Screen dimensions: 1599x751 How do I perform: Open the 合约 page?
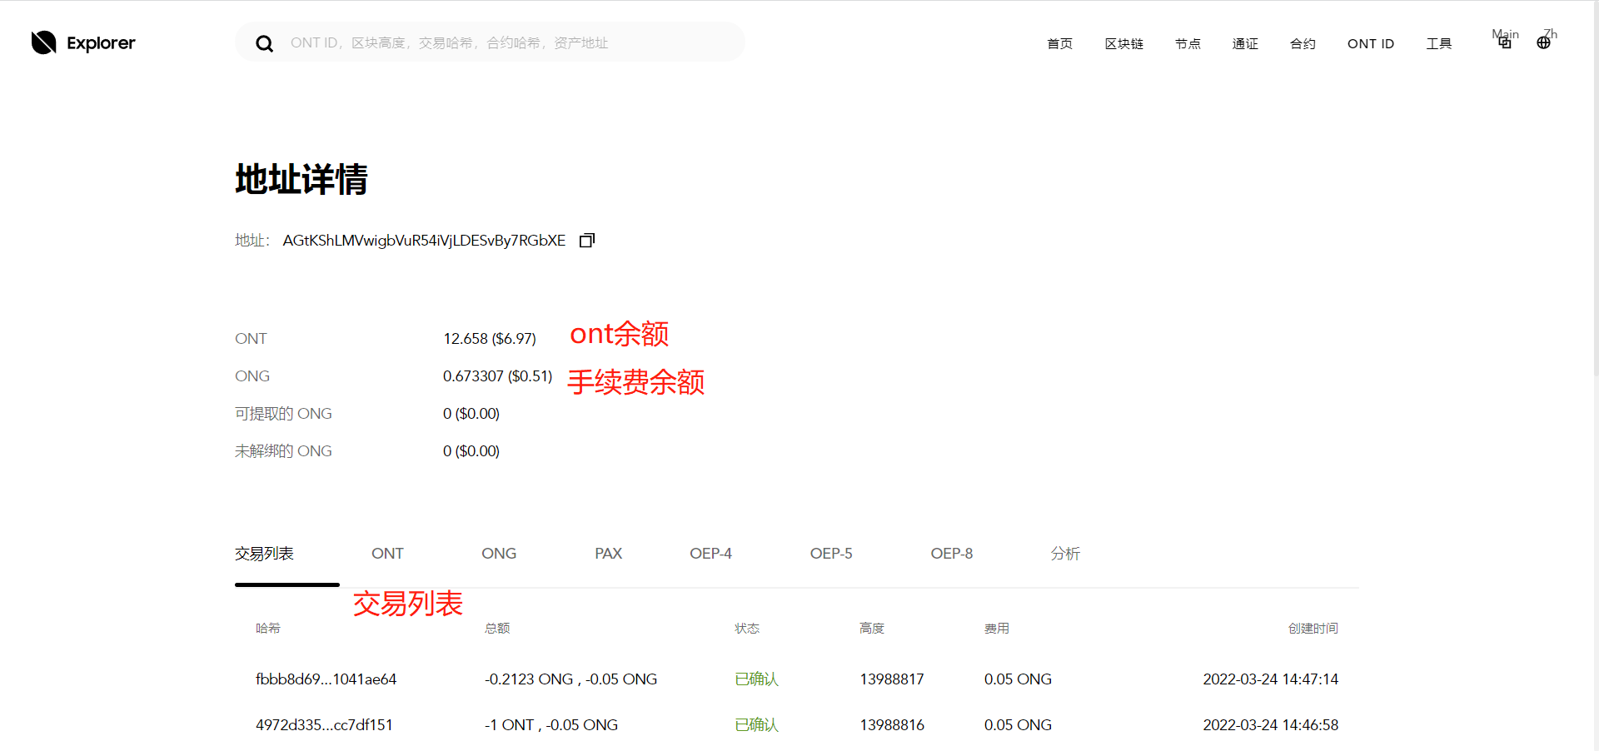coord(1303,43)
